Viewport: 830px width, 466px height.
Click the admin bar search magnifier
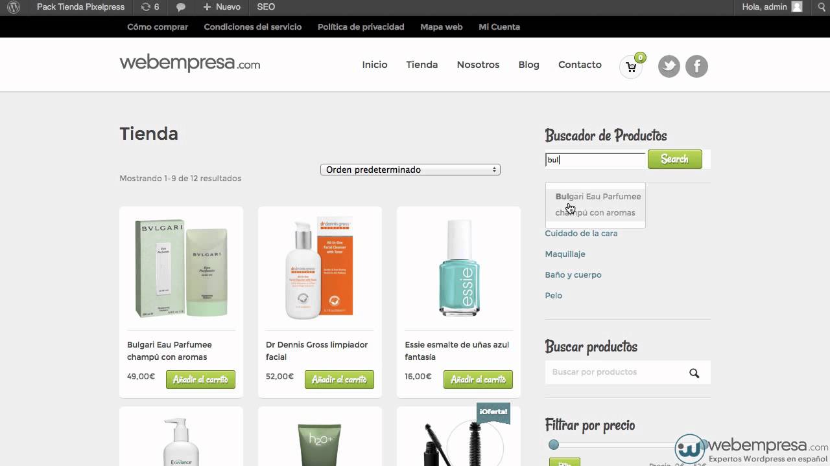pyautogui.click(x=821, y=7)
